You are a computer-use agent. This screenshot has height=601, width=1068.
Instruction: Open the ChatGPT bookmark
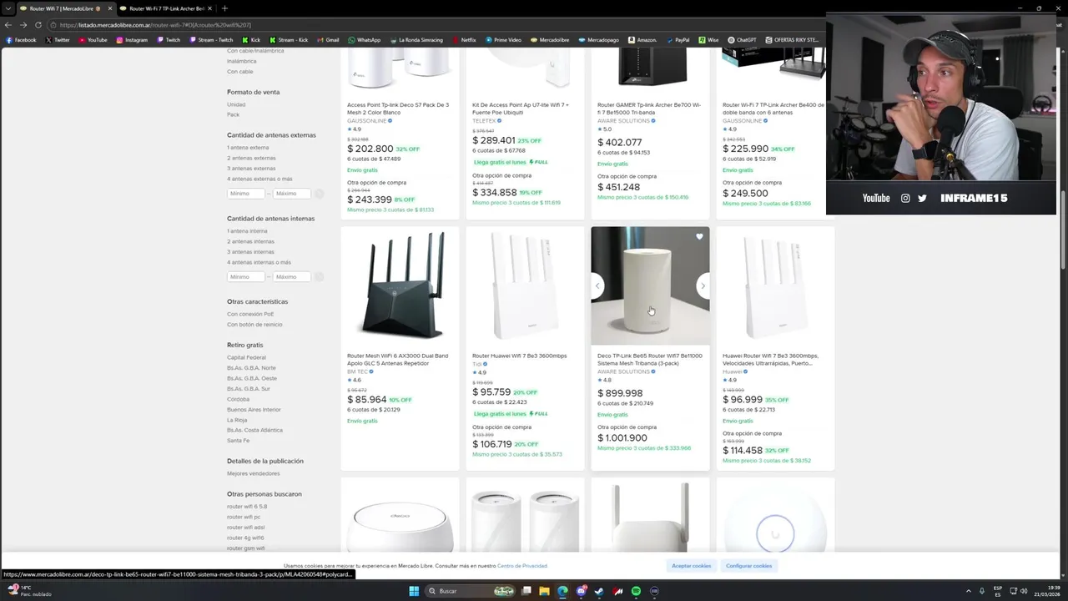tap(742, 40)
